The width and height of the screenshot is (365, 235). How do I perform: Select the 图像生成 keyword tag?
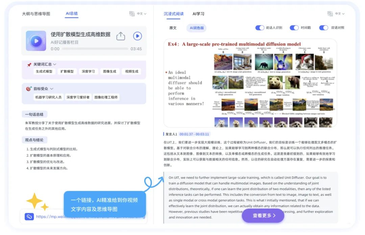(x=109, y=72)
